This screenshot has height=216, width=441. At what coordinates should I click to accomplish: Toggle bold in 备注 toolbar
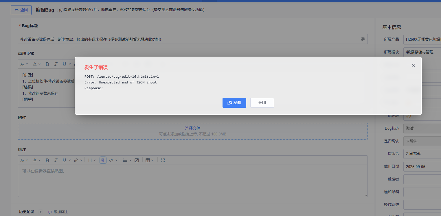[47, 160]
